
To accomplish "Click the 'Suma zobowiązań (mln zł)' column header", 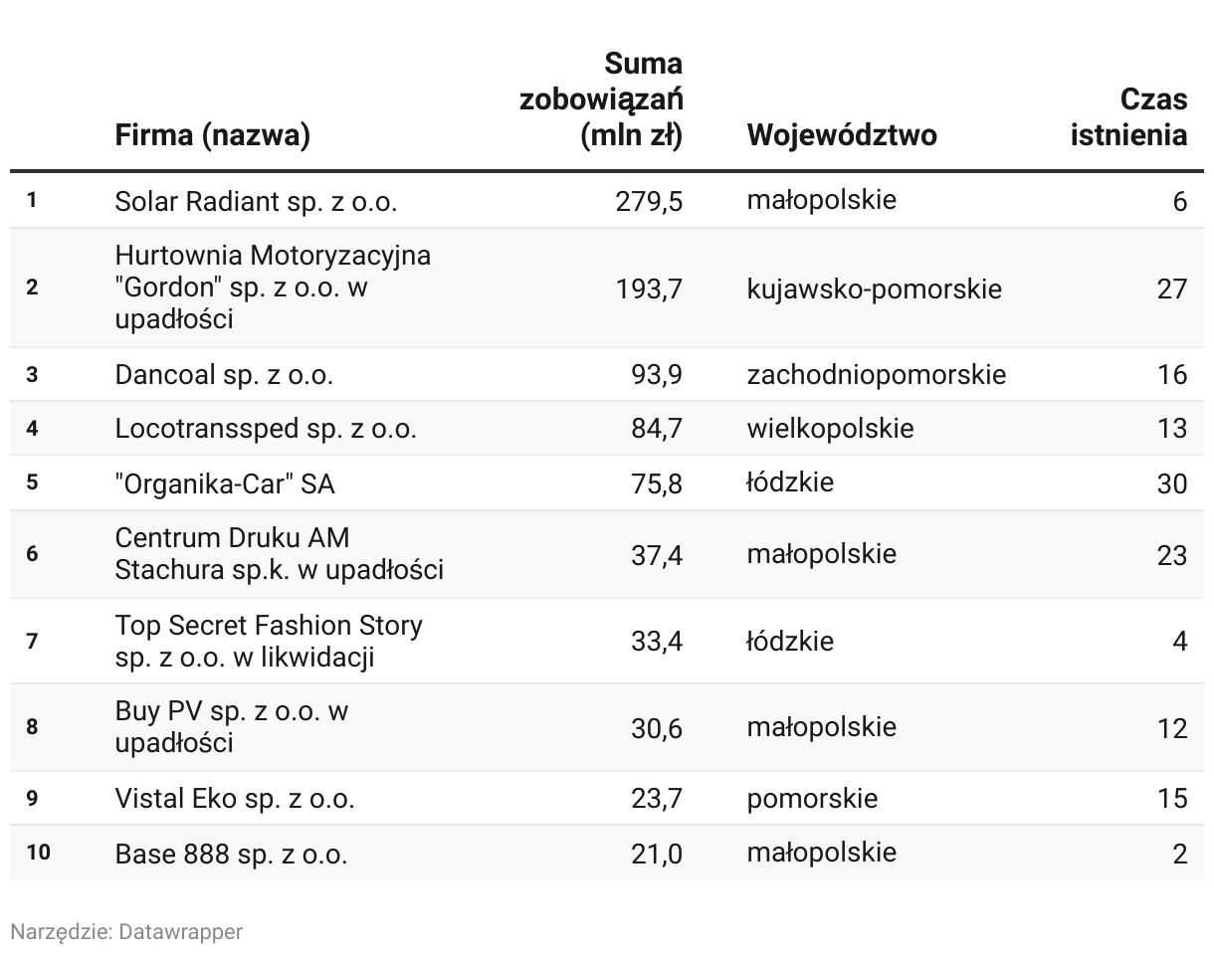I will coord(601,99).
